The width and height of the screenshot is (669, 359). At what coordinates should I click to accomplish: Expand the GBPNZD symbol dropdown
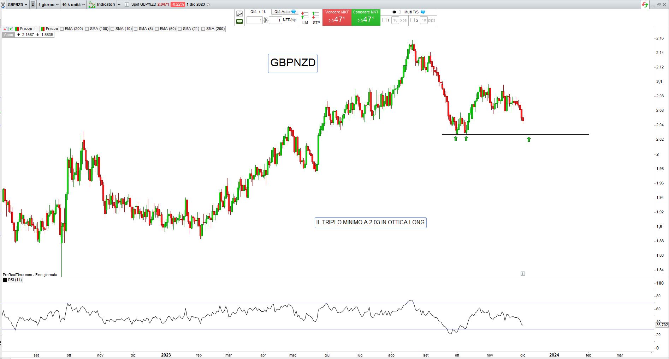click(17, 5)
